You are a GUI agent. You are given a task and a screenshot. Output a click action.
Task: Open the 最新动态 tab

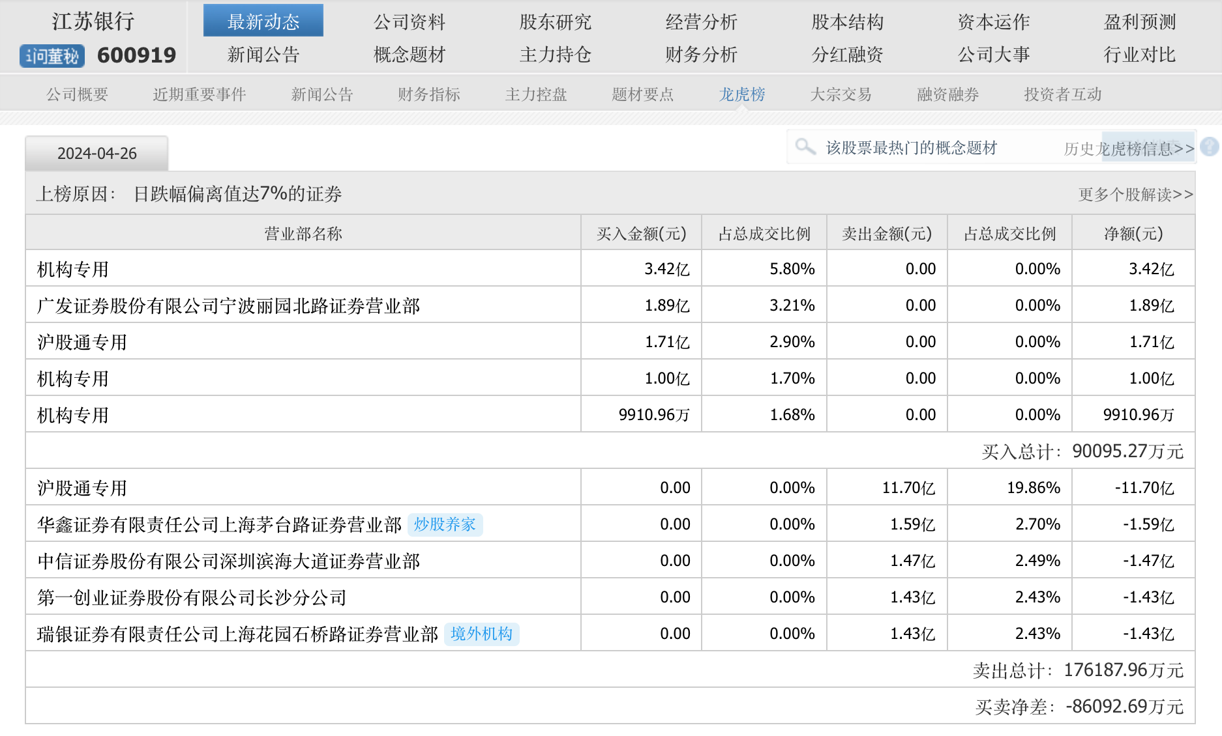[263, 21]
